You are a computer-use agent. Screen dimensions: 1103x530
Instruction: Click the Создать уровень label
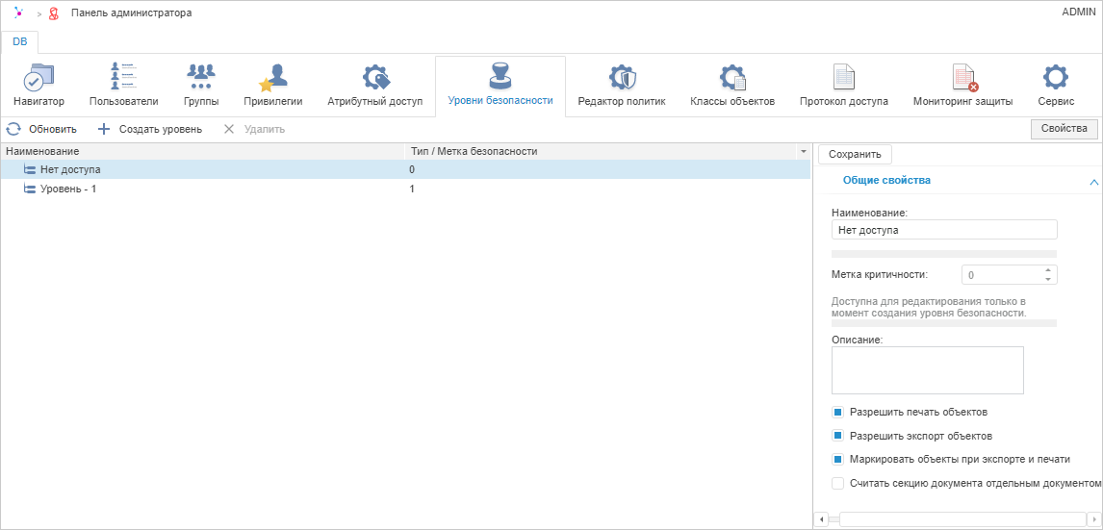coord(161,129)
